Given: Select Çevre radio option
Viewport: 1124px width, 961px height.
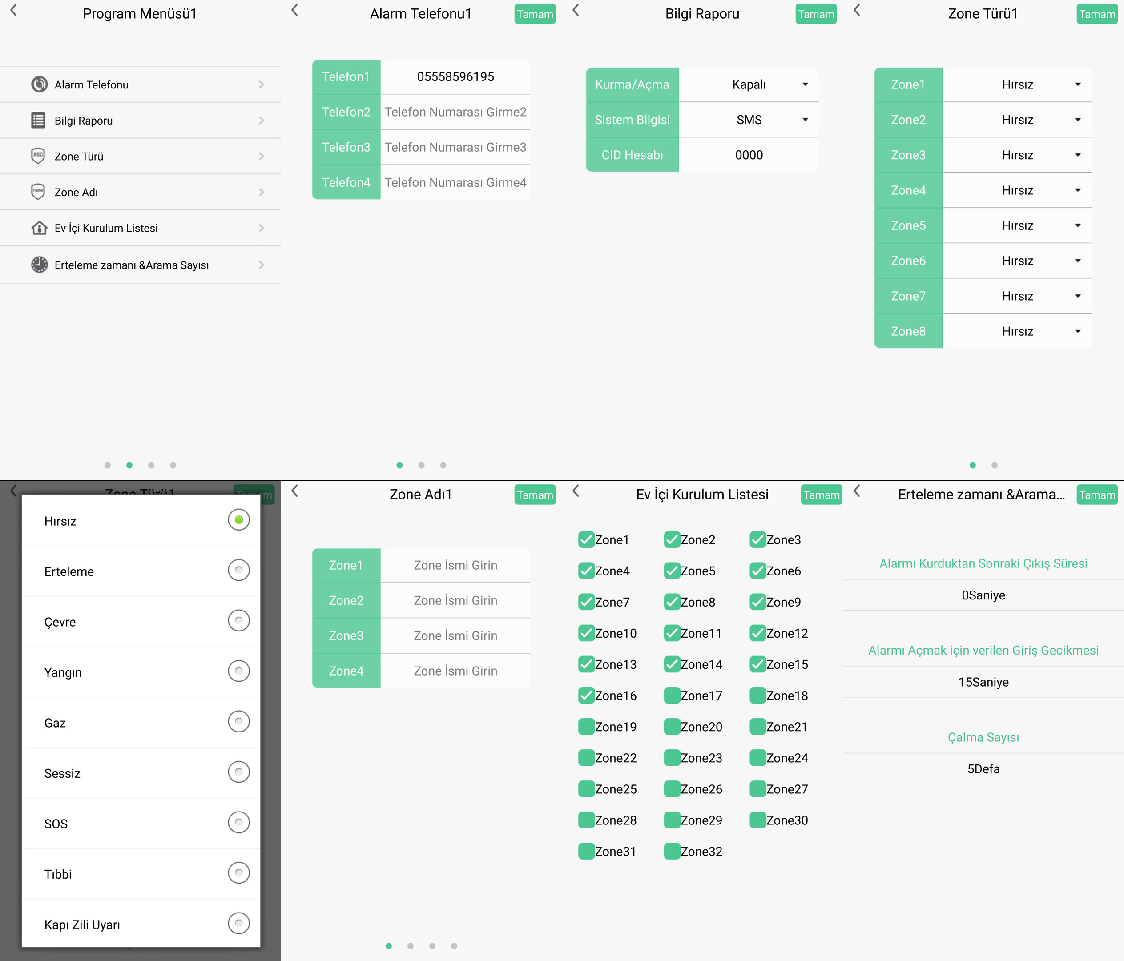Looking at the screenshot, I should (239, 621).
